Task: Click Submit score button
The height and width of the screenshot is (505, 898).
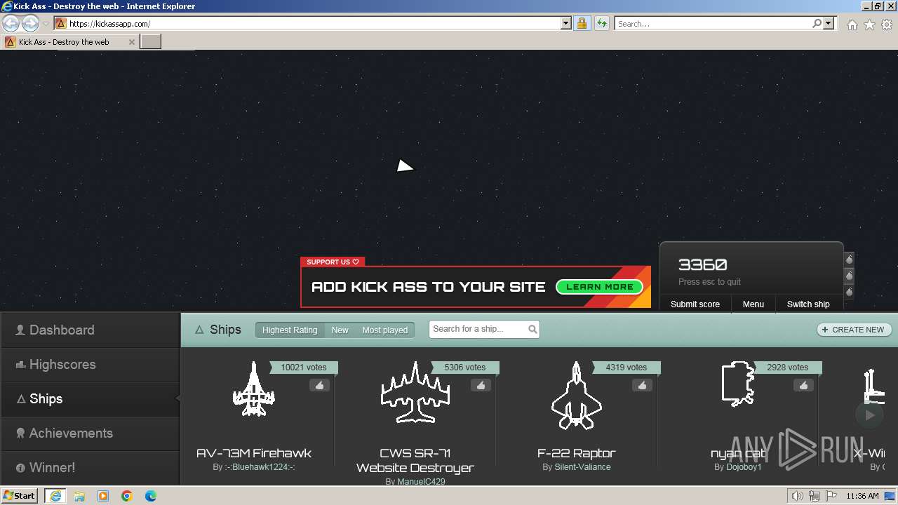Action: coord(695,304)
